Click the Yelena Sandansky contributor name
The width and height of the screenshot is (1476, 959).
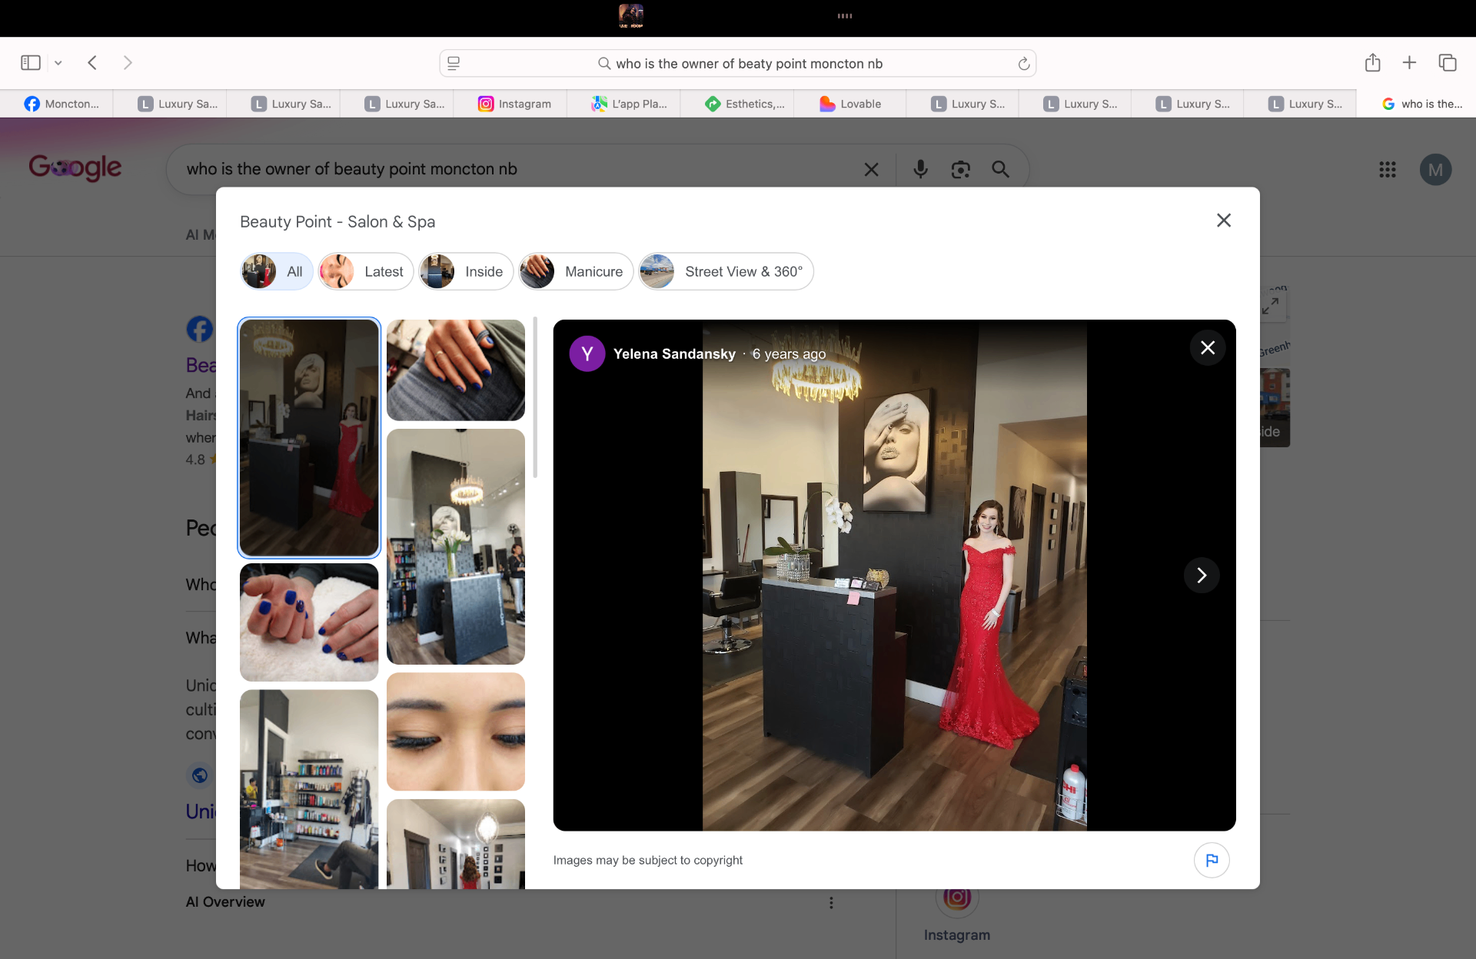(674, 353)
